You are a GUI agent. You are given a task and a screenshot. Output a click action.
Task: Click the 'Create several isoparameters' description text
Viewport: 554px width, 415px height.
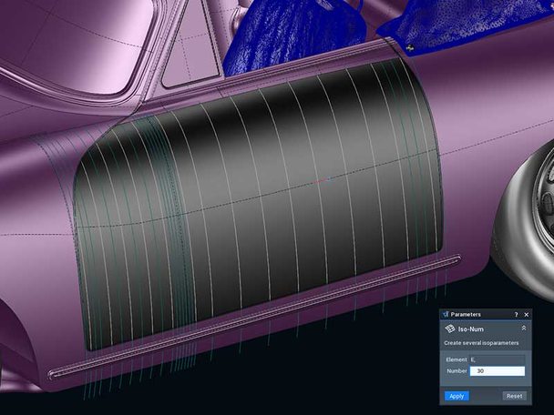click(x=481, y=343)
